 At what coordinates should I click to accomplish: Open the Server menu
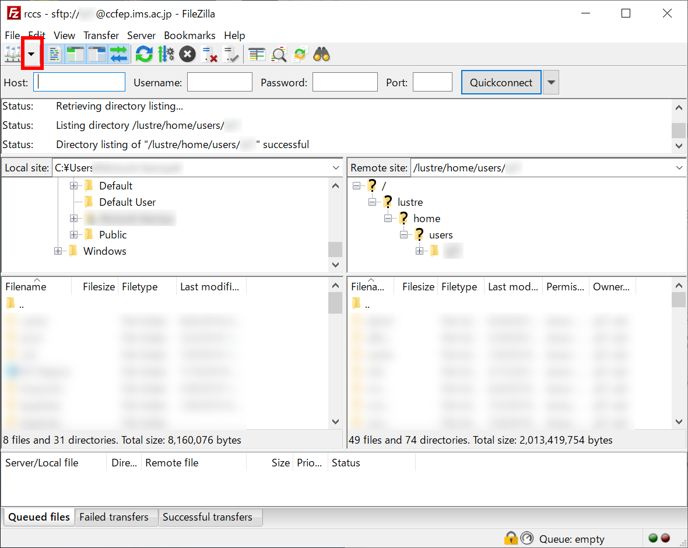pyautogui.click(x=141, y=36)
